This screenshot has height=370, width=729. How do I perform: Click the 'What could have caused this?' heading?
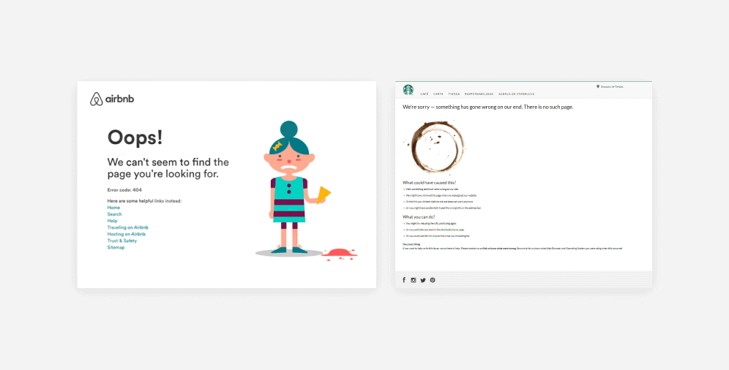pyautogui.click(x=429, y=183)
